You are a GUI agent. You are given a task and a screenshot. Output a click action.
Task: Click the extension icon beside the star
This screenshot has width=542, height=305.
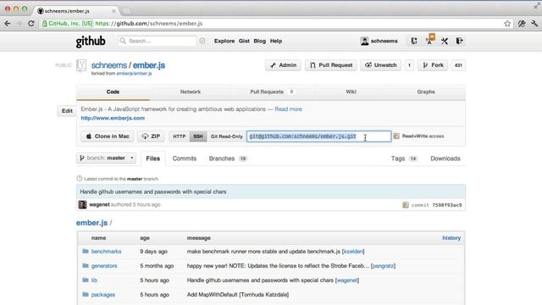[522, 24]
